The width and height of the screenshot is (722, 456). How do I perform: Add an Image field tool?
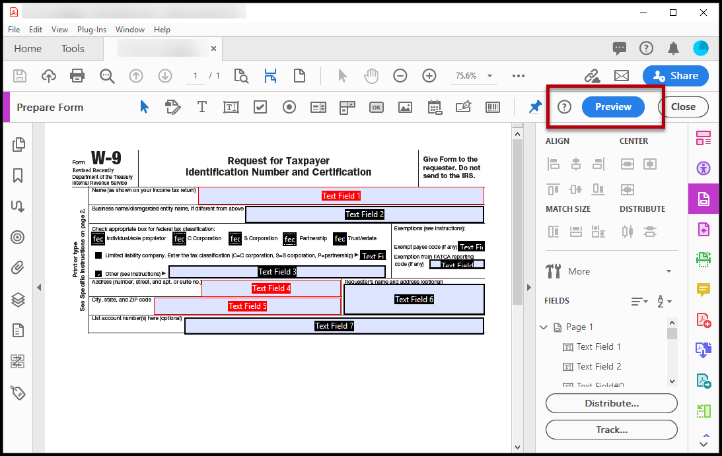pos(405,107)
